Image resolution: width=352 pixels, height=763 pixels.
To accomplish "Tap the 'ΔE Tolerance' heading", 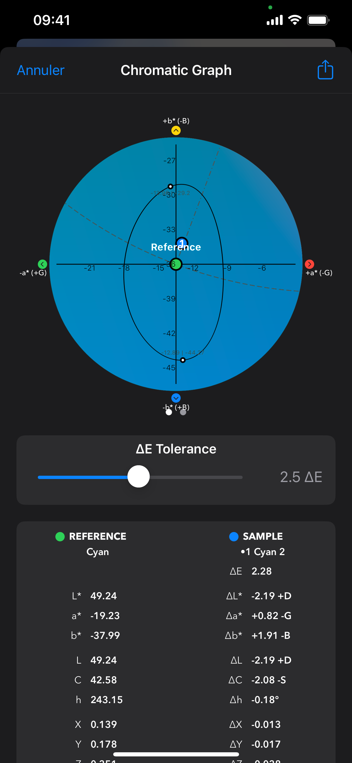I will pyautogui.click(x=176, y=449).
